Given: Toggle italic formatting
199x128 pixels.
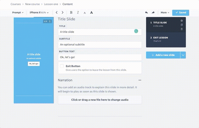Looking at the screenshot, I should pos(78,13).
